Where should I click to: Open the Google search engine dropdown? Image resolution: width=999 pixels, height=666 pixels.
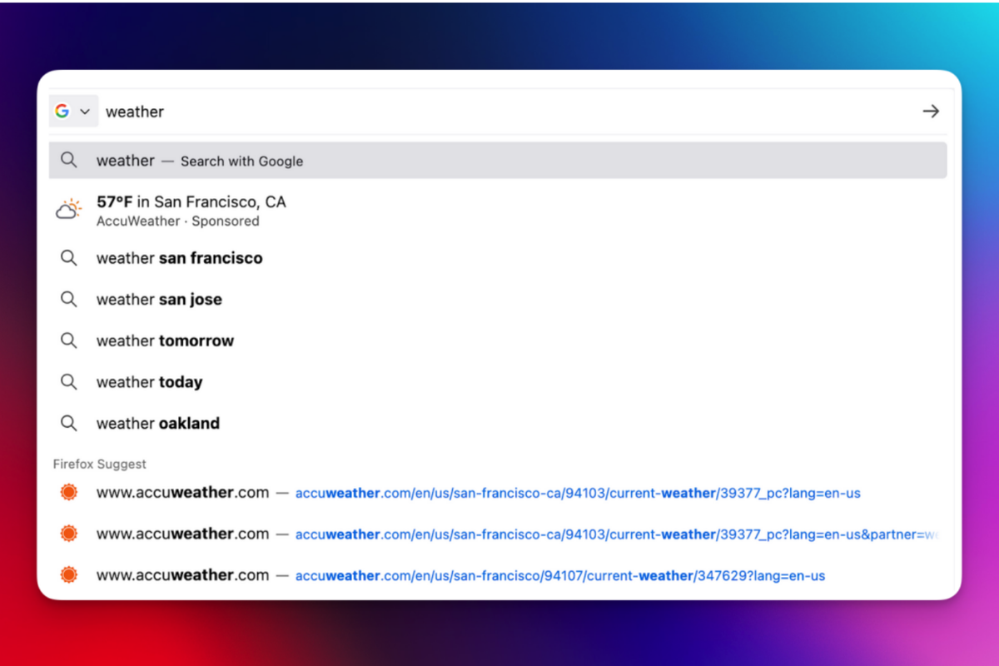point(73,112)
